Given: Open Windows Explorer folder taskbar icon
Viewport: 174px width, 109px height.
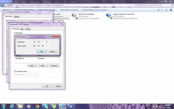Looking at the screenshot, I should point(20,106).
